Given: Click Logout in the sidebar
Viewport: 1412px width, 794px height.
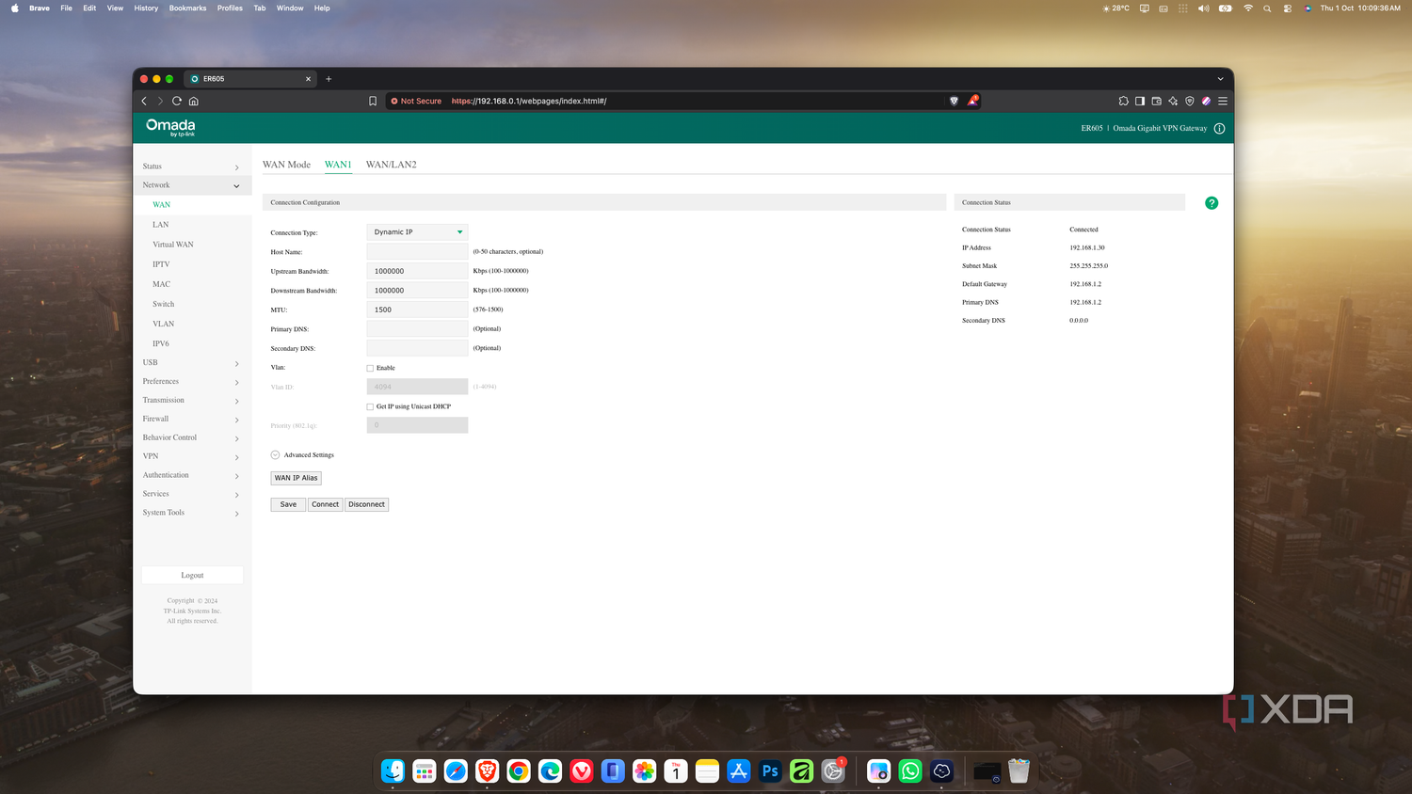Looking at the screenshot, I should point(192,575).
